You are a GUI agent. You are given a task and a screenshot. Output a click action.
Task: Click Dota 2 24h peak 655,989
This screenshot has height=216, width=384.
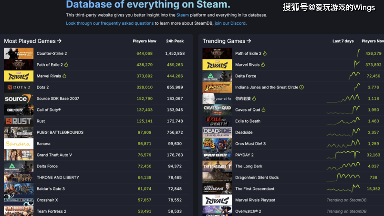pyautogui.click(x=175, y=87)
